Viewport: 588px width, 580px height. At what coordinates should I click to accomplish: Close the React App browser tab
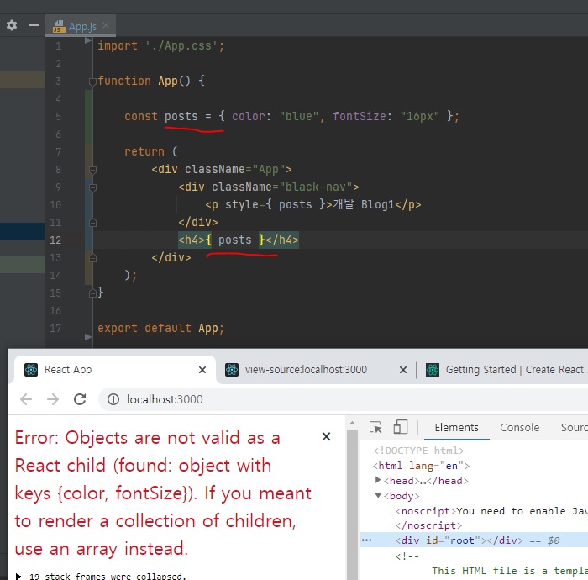pyautogui.click(x=202, y=370)
